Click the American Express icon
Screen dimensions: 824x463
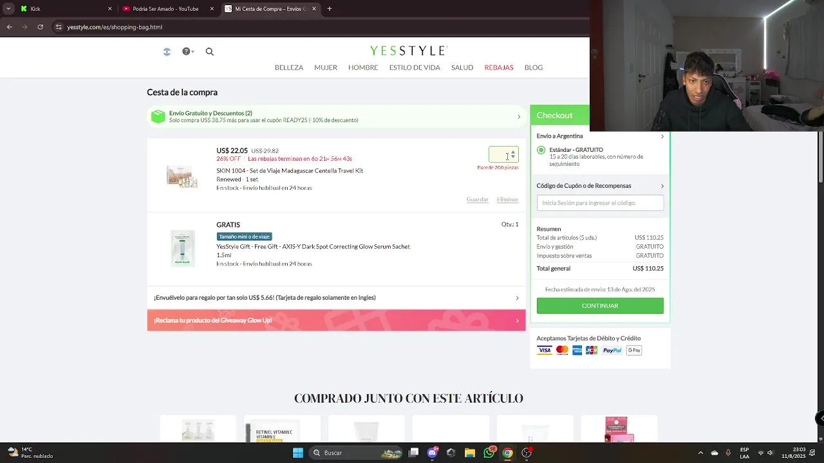coord(577,350)
